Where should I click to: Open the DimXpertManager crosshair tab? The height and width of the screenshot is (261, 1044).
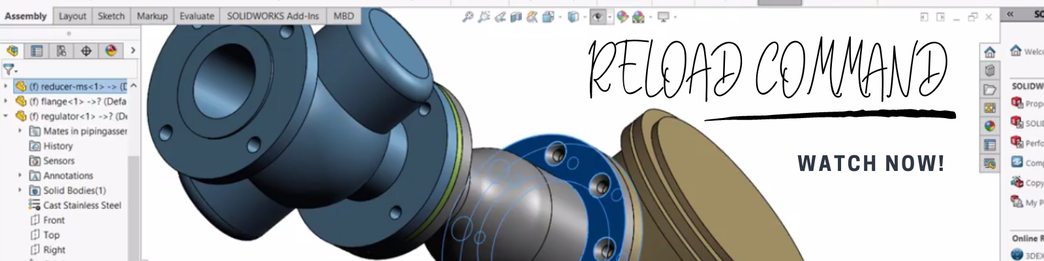pos(86,50)
